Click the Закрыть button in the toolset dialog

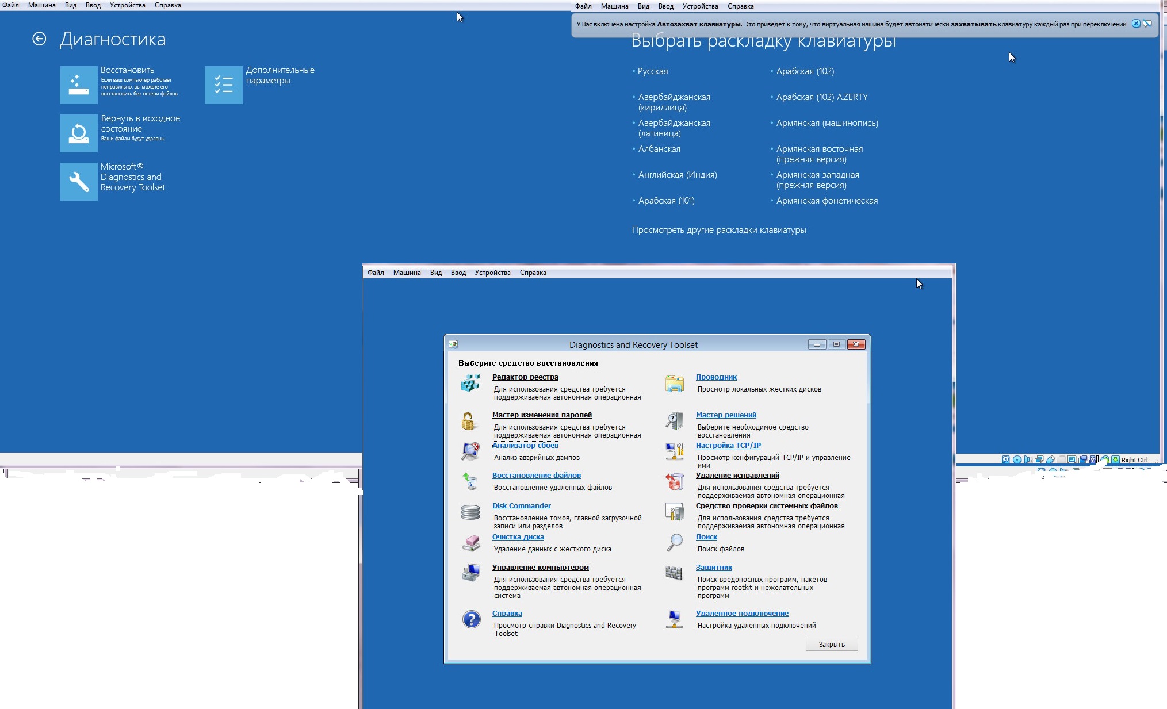[x=831, y=645]
